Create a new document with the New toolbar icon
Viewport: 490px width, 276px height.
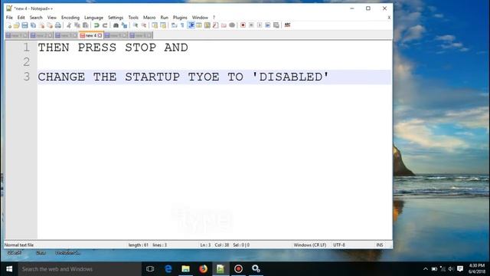click(8, 25)
